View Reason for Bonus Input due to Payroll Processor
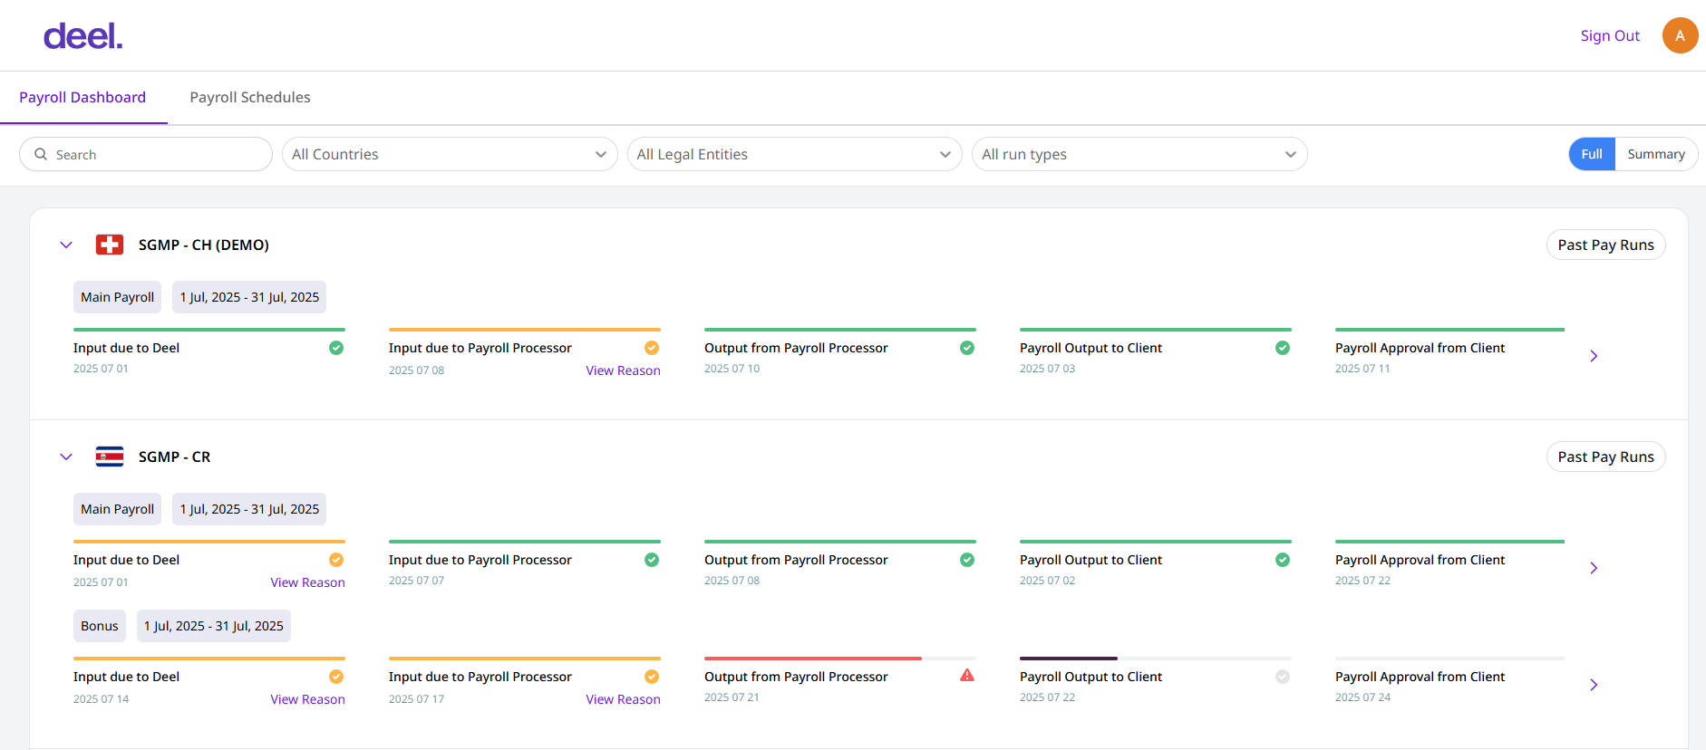1706x750 pixels. 623,699
